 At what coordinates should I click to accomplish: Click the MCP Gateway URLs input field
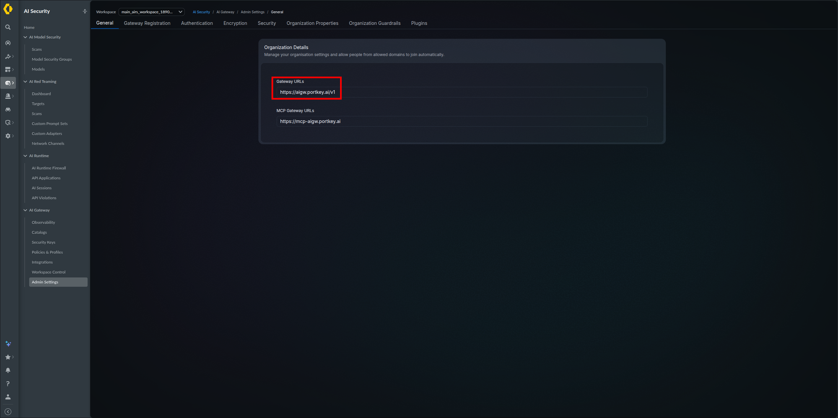[462, 121]
